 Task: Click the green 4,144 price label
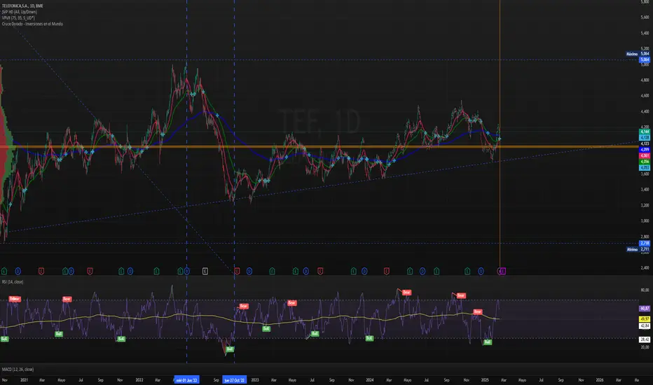tap(643, 132)
